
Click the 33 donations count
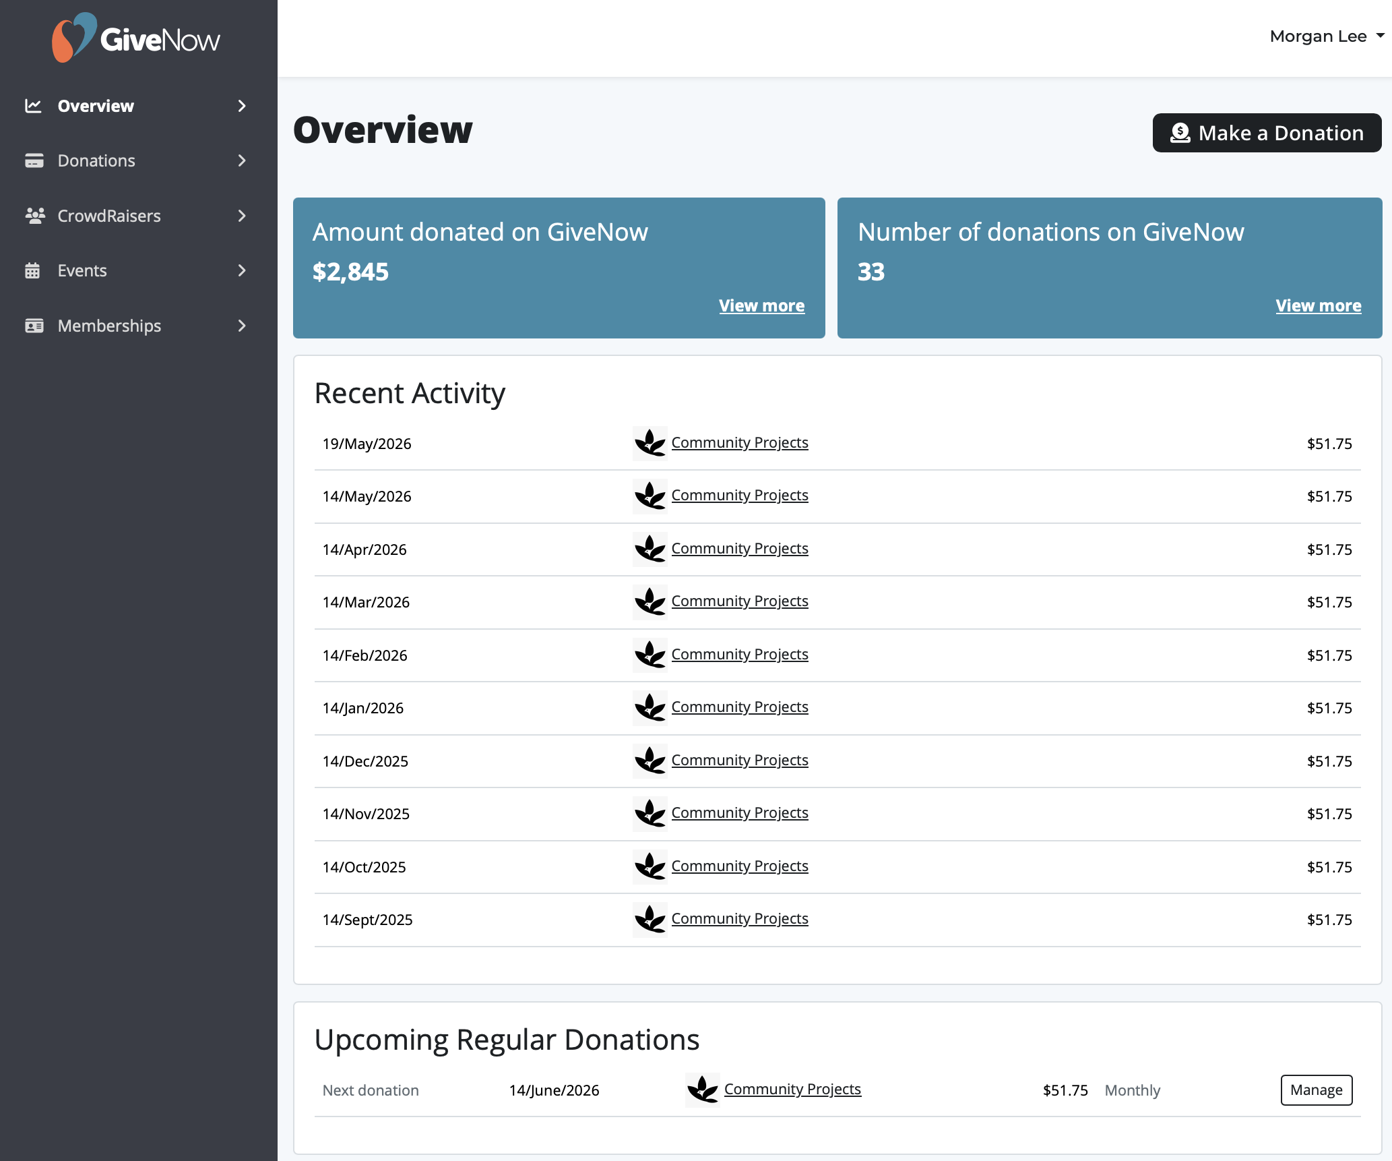point(871,272)
